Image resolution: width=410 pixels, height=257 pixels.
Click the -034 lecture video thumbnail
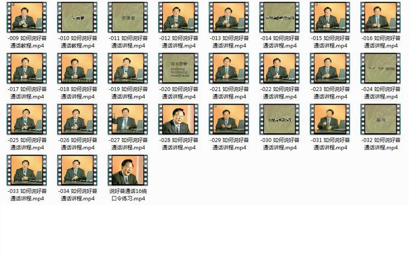click(77, 170)
